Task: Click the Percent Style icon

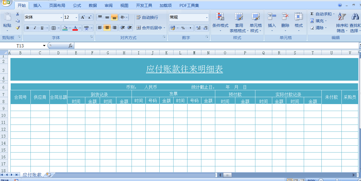Action: [183, 28]
